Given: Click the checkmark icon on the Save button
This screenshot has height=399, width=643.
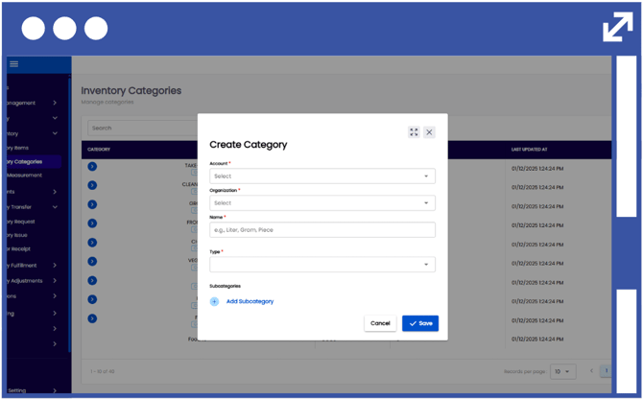Looking at the screenshot, I should click(413, 323).
